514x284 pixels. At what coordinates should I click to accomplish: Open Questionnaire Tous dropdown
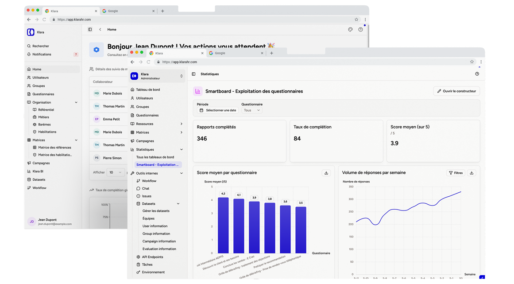[x=252, y=110]
